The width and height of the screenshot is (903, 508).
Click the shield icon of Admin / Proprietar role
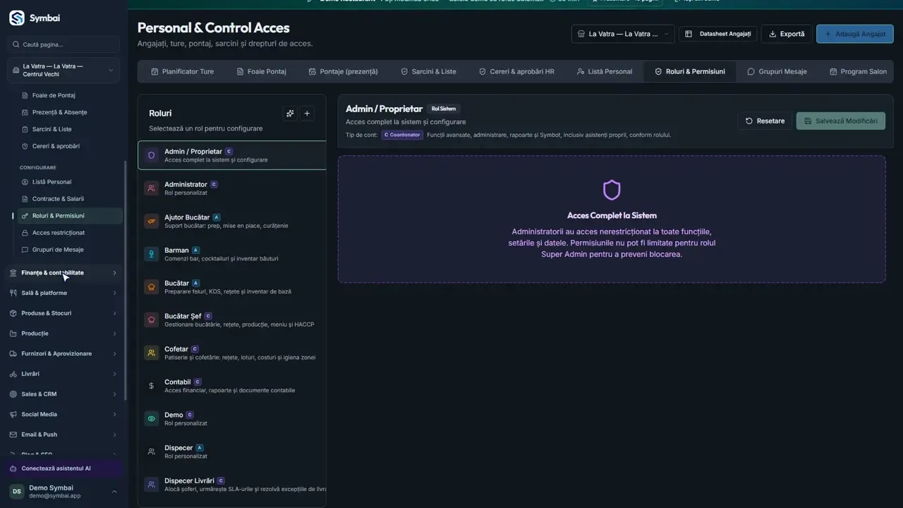[x=151, y=155]
